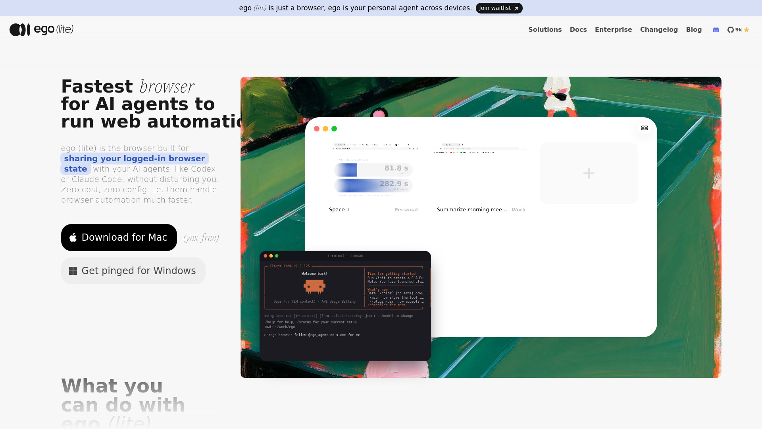Click the Claude Code mascot in terminal

pyautogui.click(x=314, y=286)
